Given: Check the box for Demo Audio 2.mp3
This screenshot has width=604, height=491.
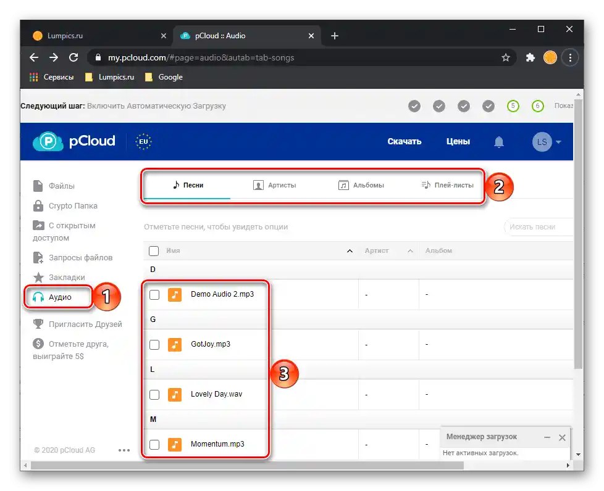Looking at the screenshot, I should tap(154, 295).
